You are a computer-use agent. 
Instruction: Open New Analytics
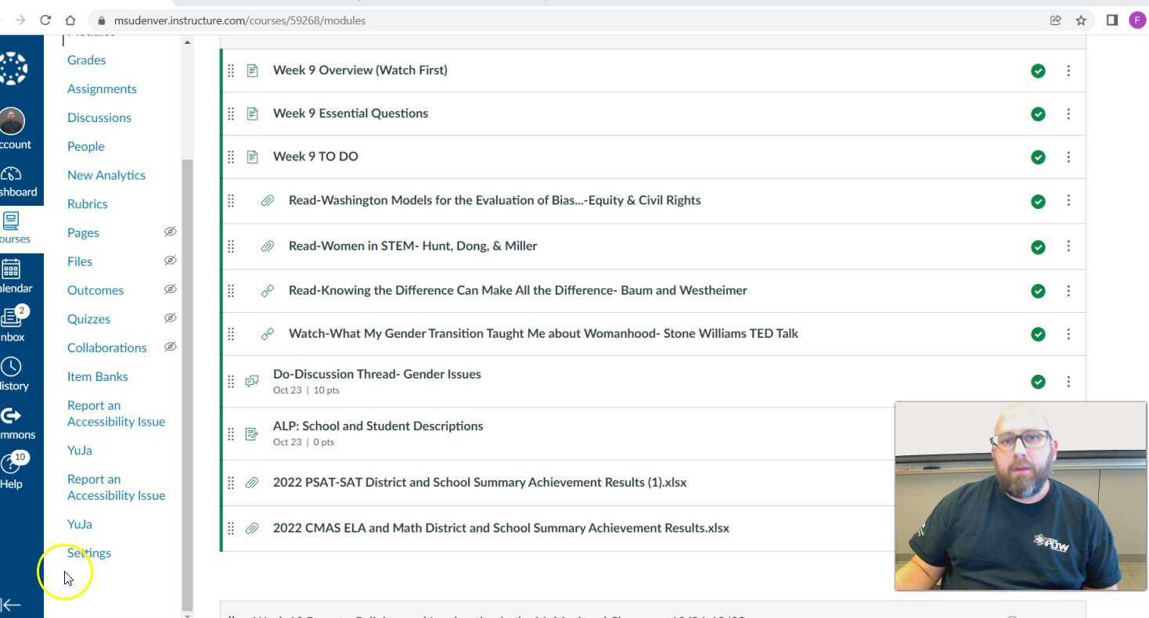click(106, 174)
